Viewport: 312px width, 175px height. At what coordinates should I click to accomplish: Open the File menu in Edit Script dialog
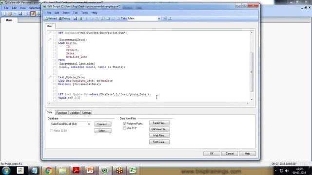49,13
